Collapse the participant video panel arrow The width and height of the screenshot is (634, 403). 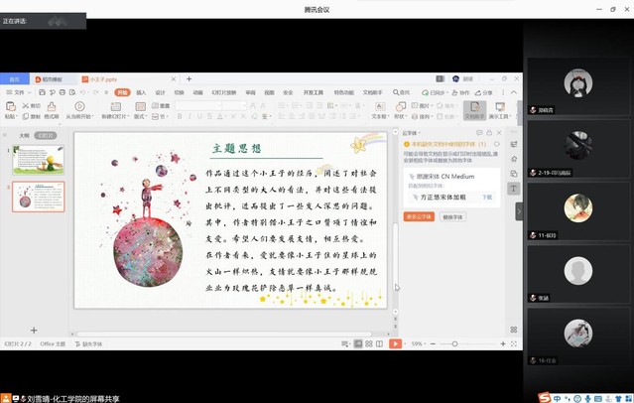(518, 210)
